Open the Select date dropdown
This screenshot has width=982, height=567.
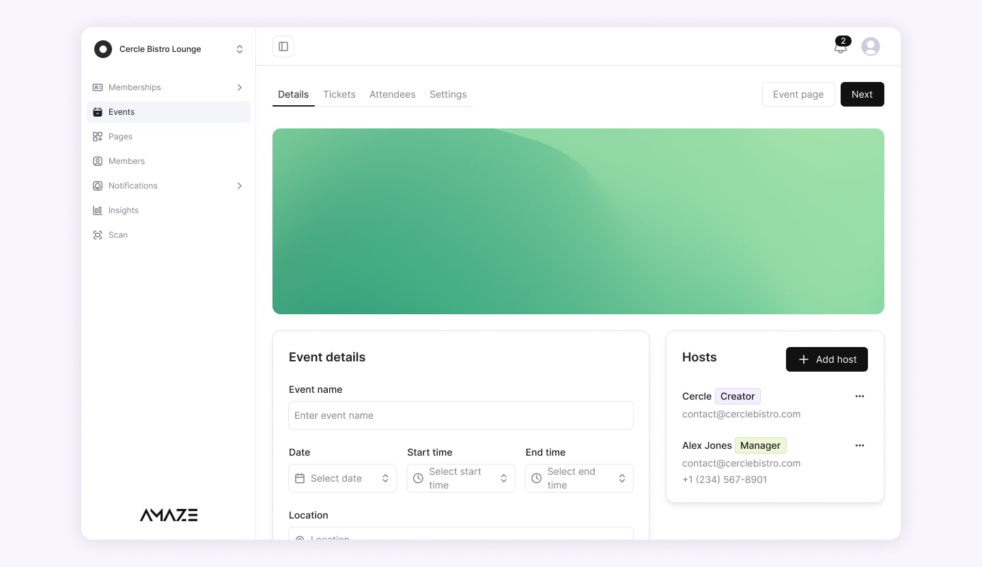coord(343,478)
